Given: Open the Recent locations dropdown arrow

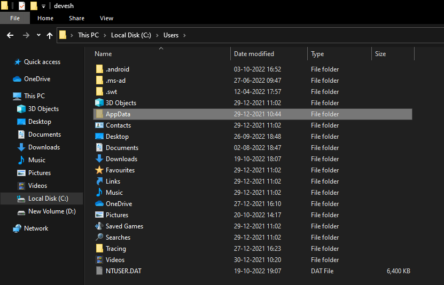Looking at the screenshot, I should [38, 35].
